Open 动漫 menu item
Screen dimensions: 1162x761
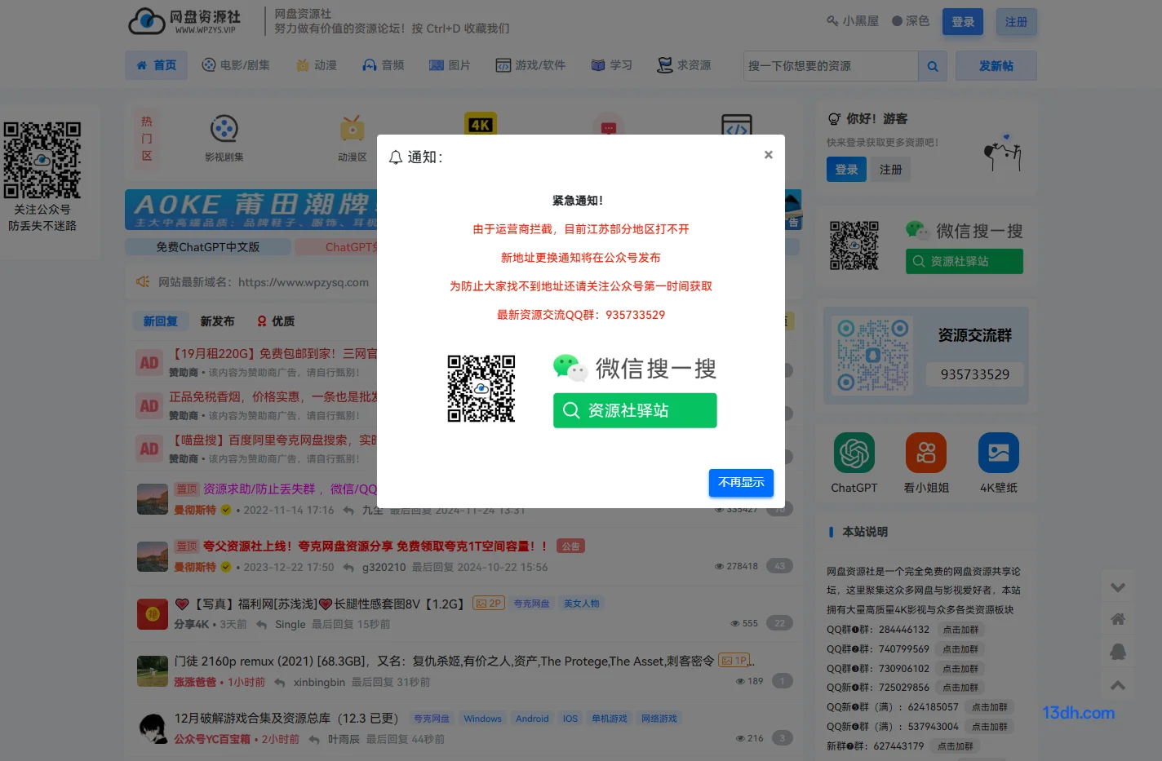pyautogui.click(x=317, y=65)
